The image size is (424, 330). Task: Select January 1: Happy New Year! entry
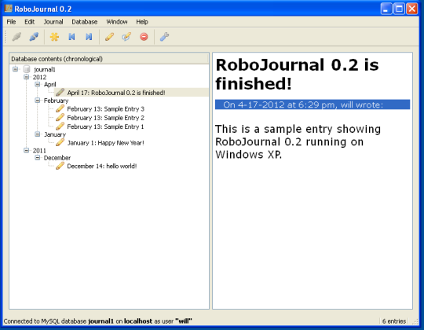coord(105,143)
